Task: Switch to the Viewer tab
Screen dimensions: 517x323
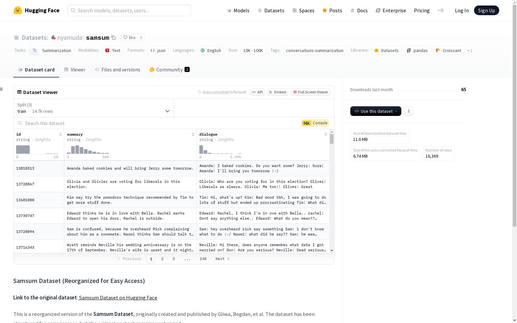Action: (75, 69)
